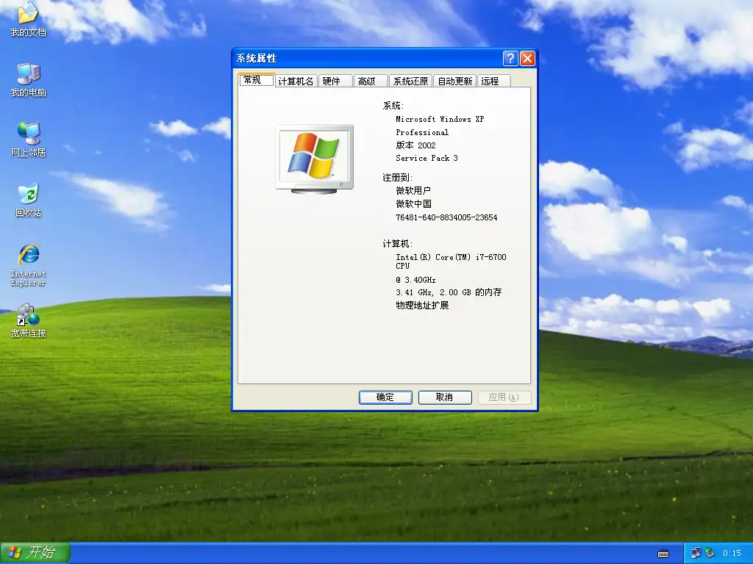
Task: Open the 我的文档 desktop icon
Action: [x=29, y=19]
